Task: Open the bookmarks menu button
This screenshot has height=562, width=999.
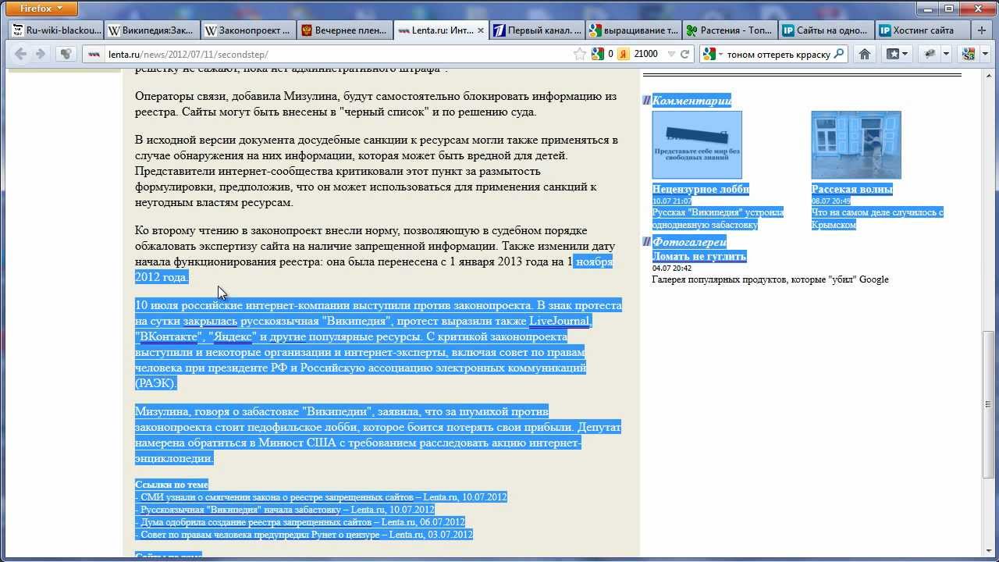Action: coord(898,54)
